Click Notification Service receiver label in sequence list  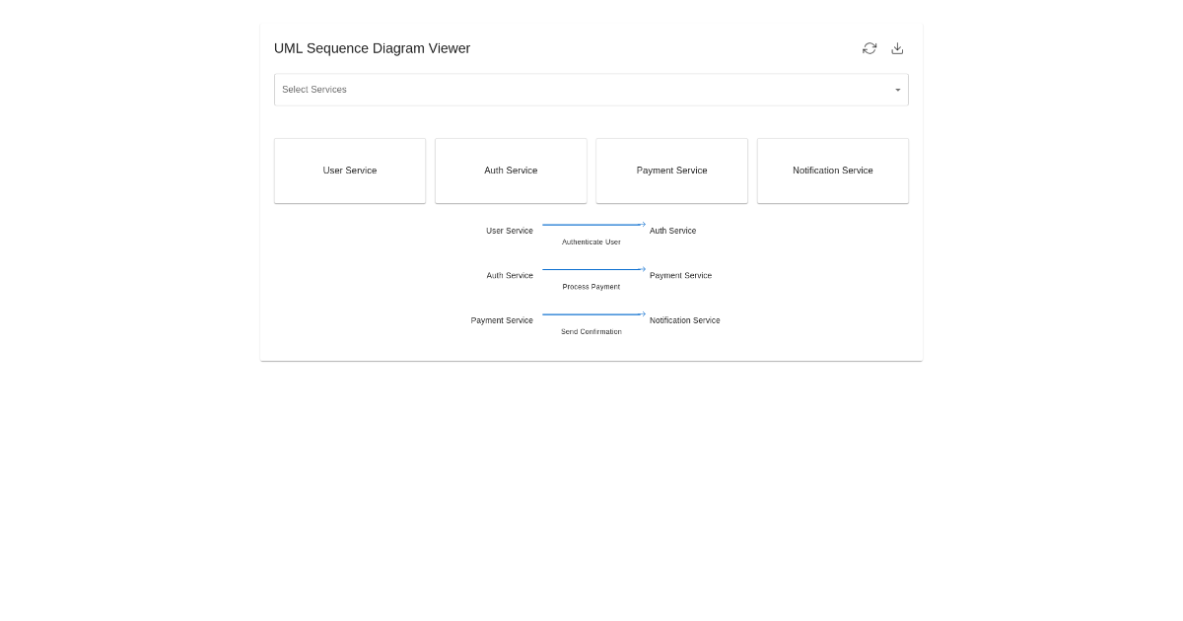(684, 320)
